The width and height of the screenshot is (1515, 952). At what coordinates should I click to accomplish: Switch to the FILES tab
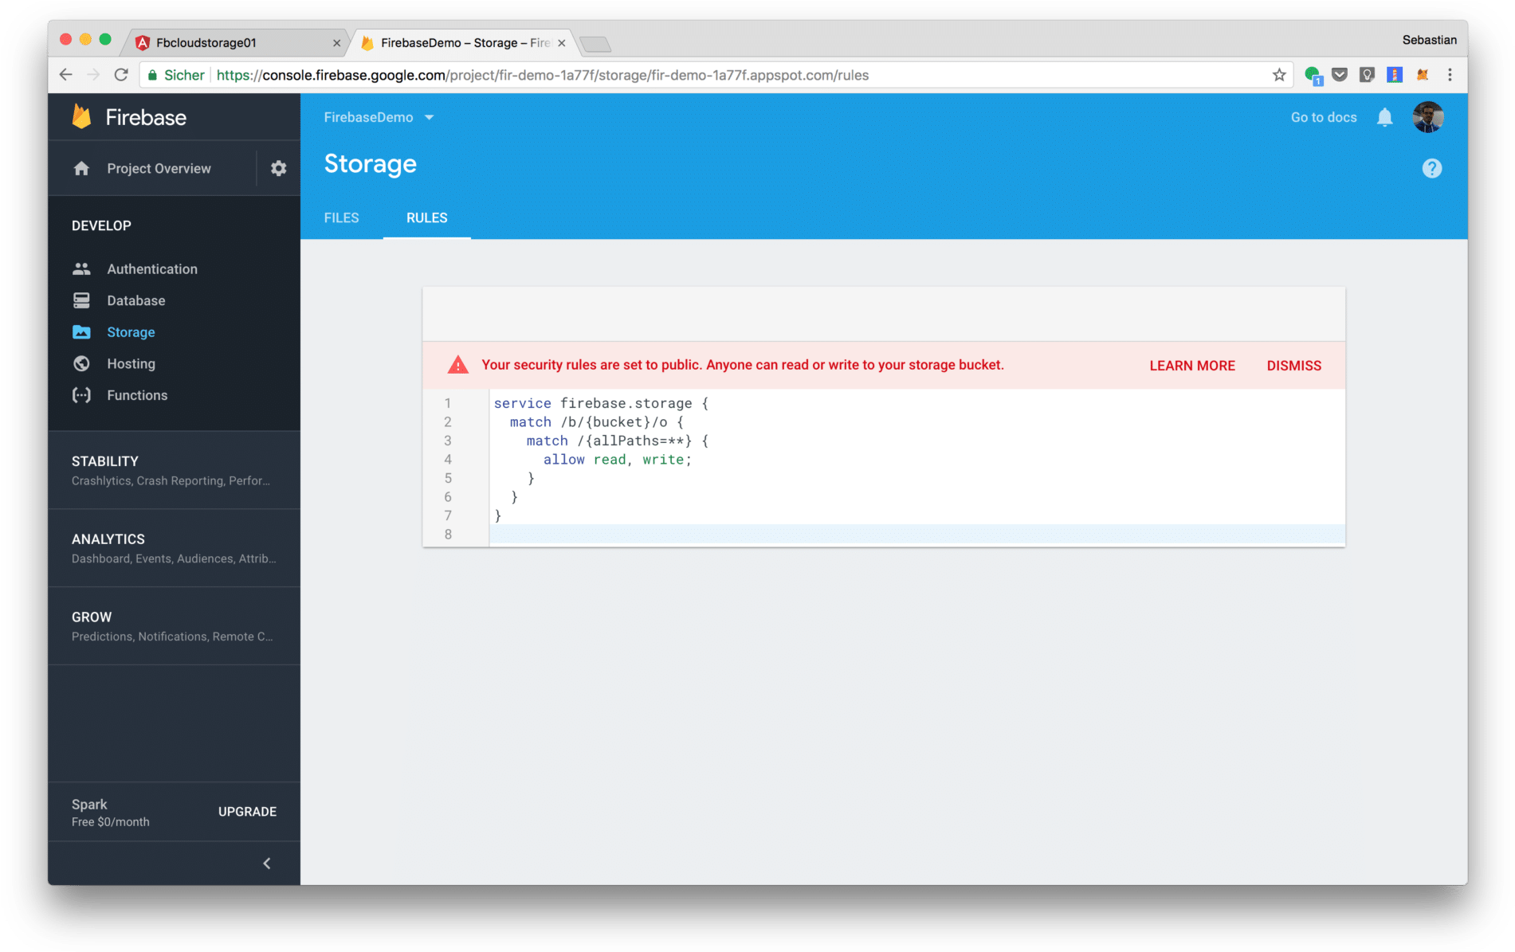pos(341,217)
